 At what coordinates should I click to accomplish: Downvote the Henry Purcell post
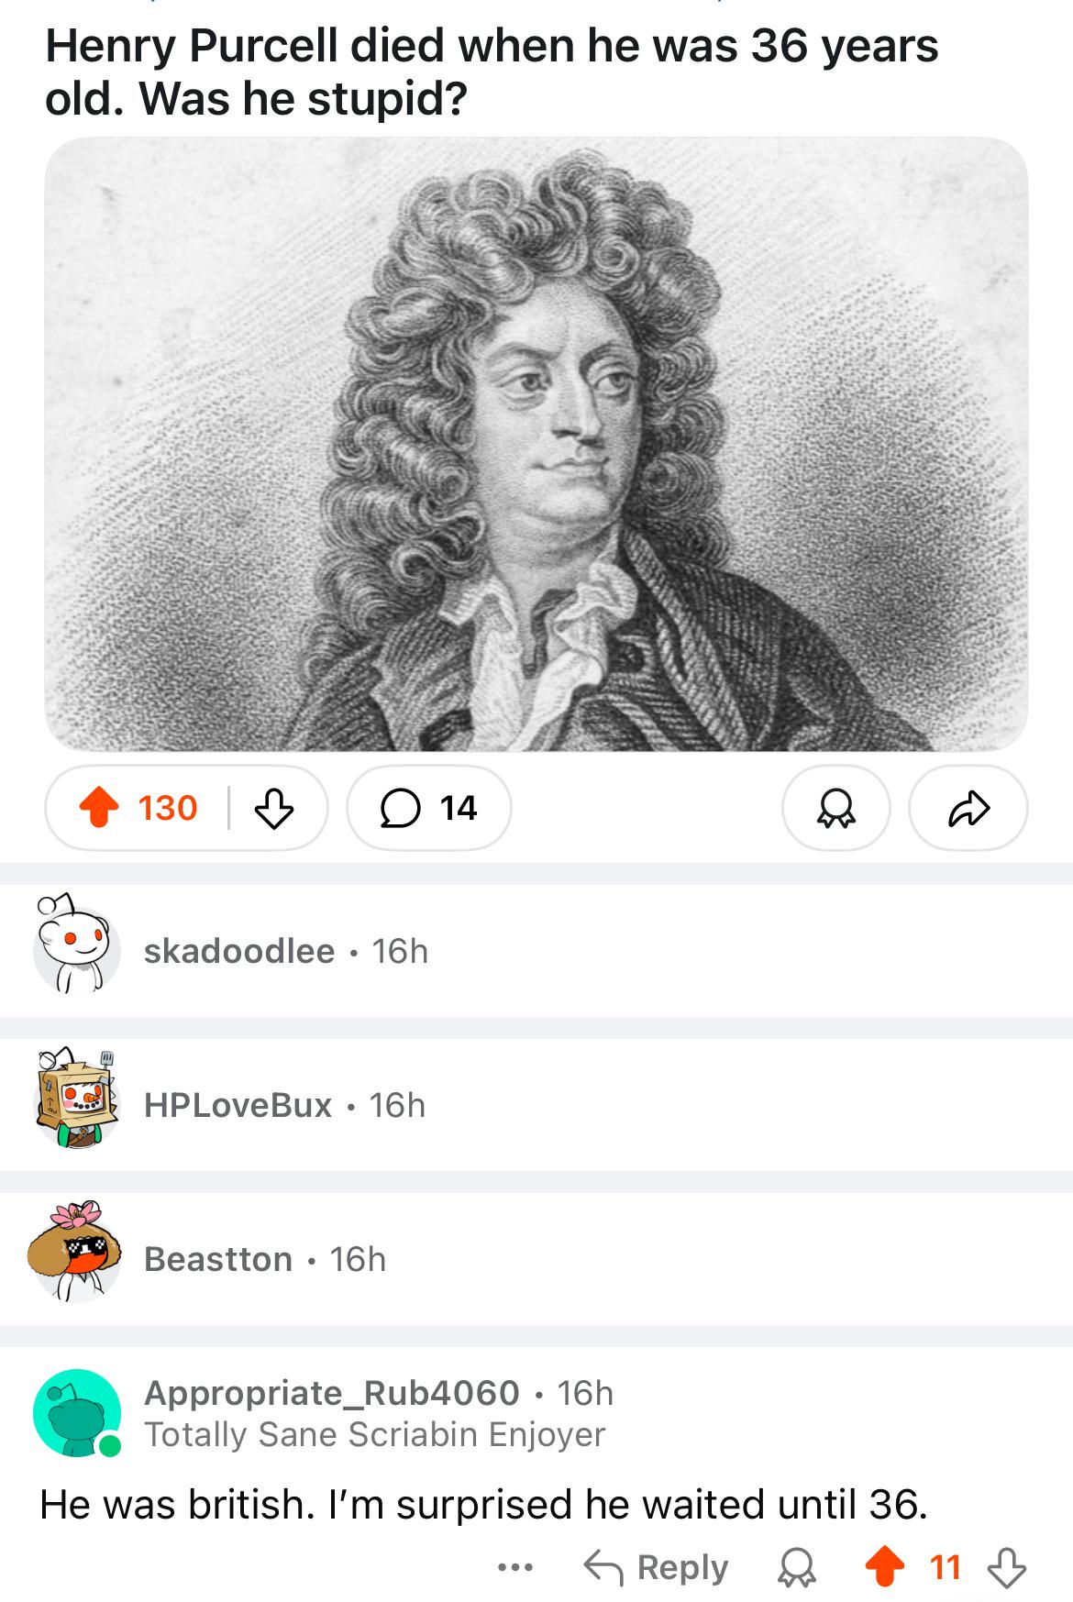[x=273, y=808]
